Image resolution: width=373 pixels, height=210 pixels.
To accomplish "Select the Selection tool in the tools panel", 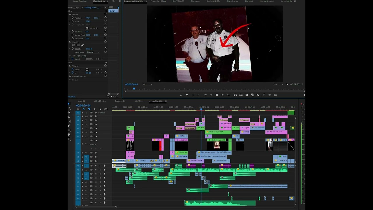I will (x=69, y=104).
